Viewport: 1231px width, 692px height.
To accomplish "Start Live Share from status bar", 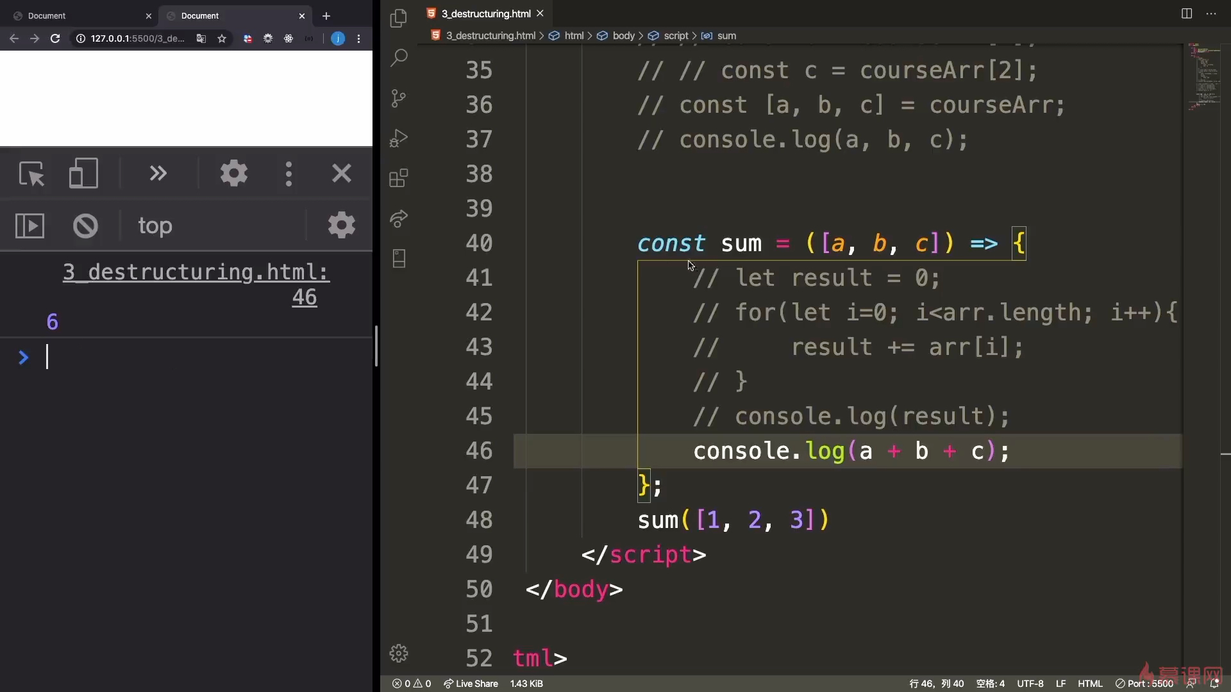I will tap(471, 684).
